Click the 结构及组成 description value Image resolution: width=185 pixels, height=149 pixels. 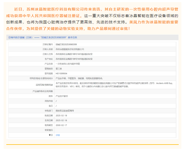tap(79, 78)
